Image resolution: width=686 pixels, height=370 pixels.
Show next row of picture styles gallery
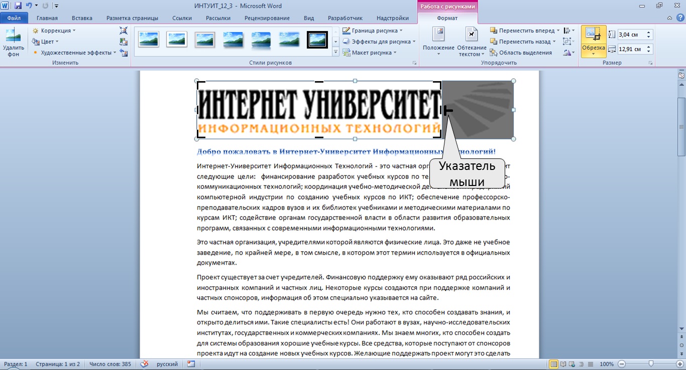point(335,41)
